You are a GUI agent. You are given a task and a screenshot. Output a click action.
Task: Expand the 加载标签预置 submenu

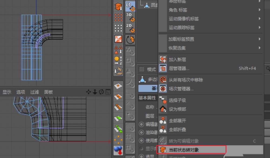(179, 39)
